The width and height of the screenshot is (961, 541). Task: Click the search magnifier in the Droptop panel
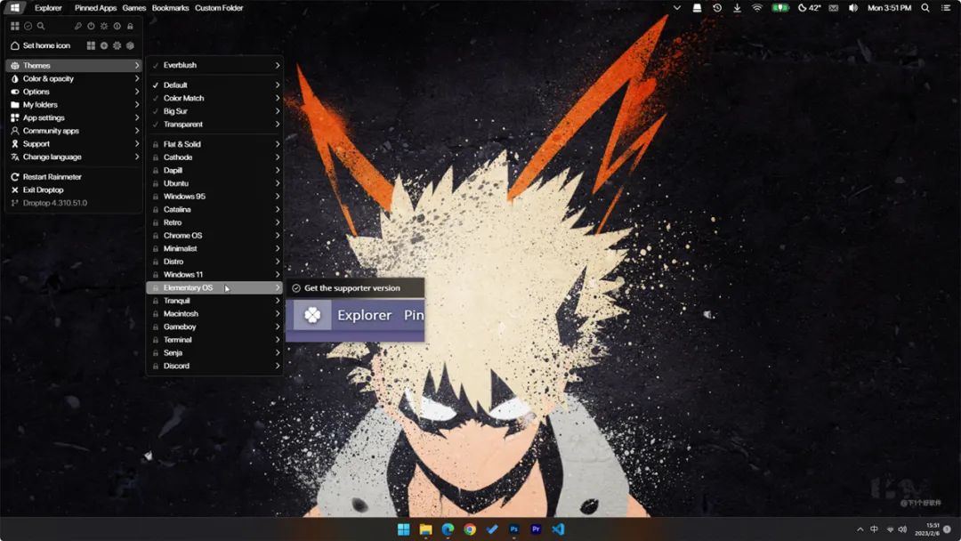click(x=40, y=27)
